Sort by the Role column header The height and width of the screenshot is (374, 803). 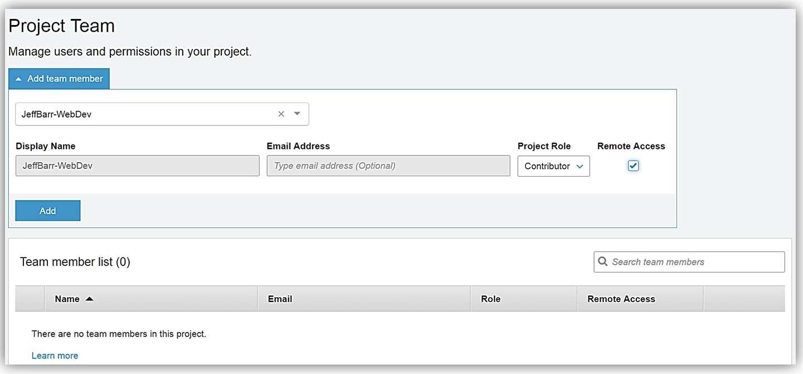tap(490, 299)
